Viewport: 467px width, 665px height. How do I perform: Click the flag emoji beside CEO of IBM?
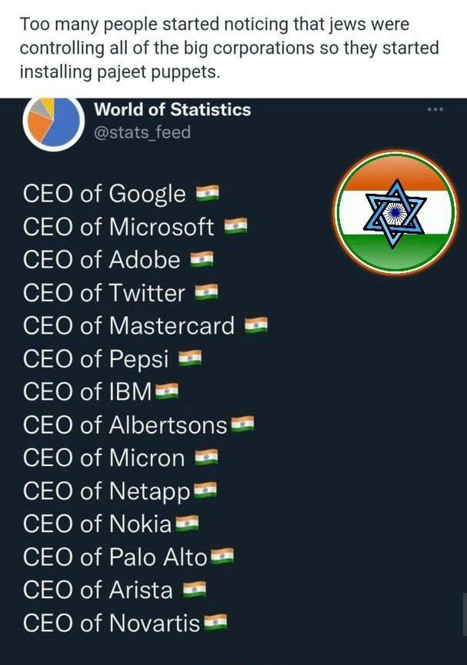click(x=167, y=391)
